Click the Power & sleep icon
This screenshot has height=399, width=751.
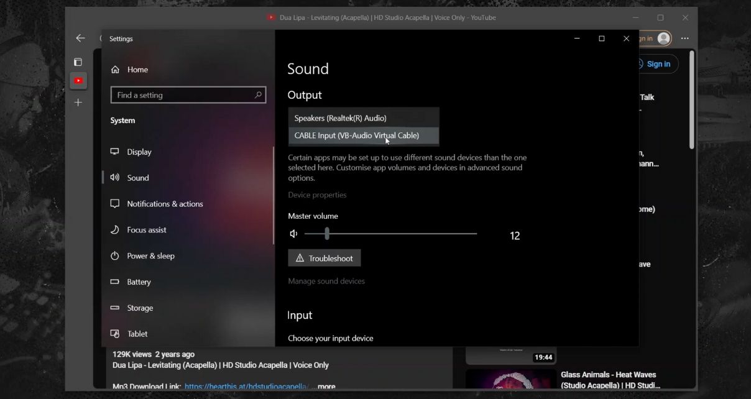click(x=114, y=255)
